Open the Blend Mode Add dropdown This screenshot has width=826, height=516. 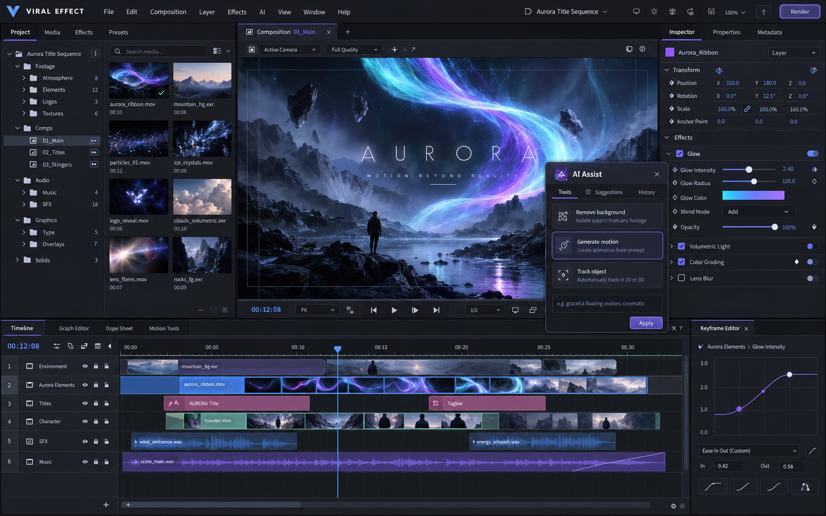(x=758, y=212)
